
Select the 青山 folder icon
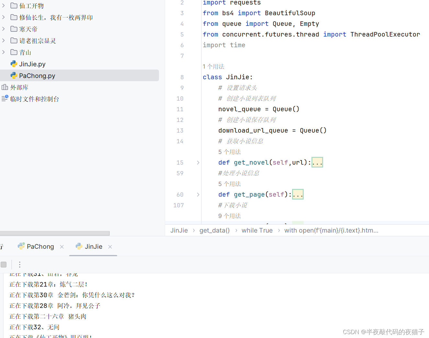tap(14, 52)
